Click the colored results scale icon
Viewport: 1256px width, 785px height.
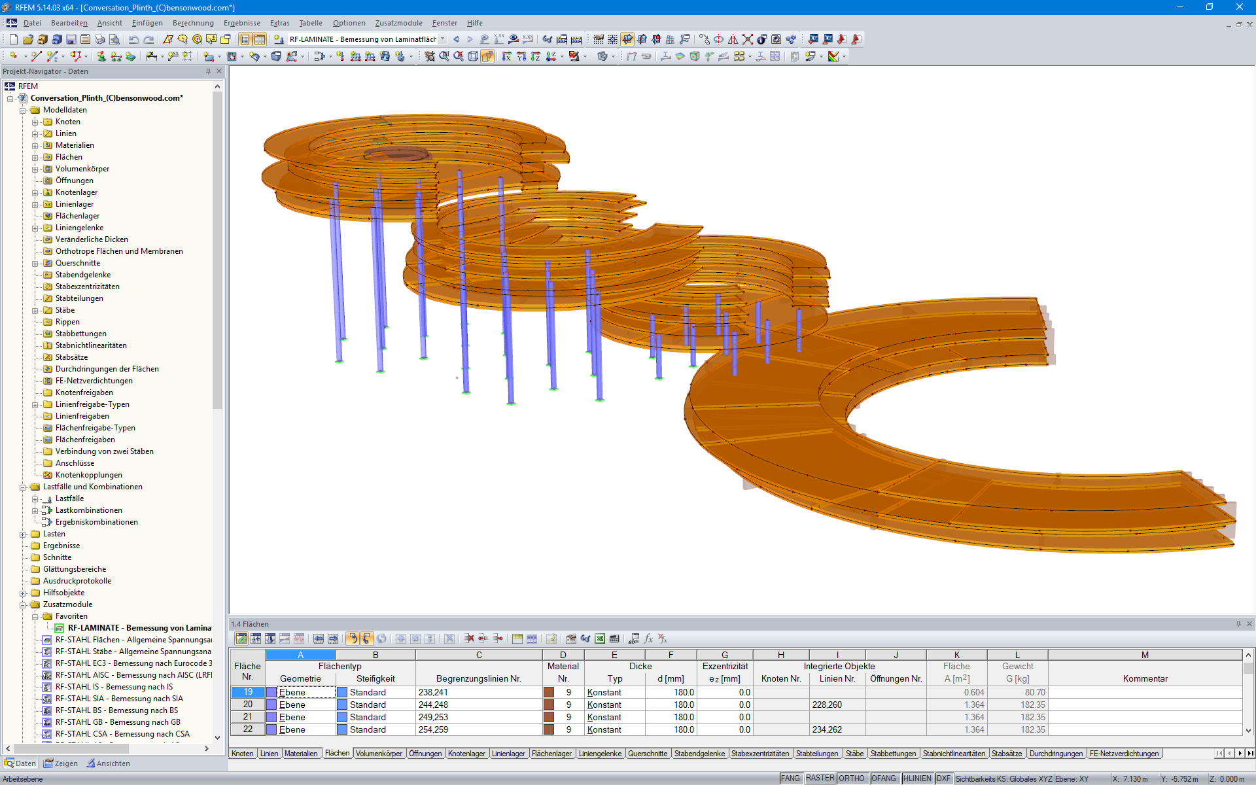[833, 56]
